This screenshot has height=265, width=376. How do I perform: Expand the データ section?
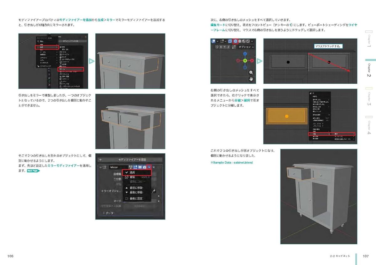(x=108, y=213)
